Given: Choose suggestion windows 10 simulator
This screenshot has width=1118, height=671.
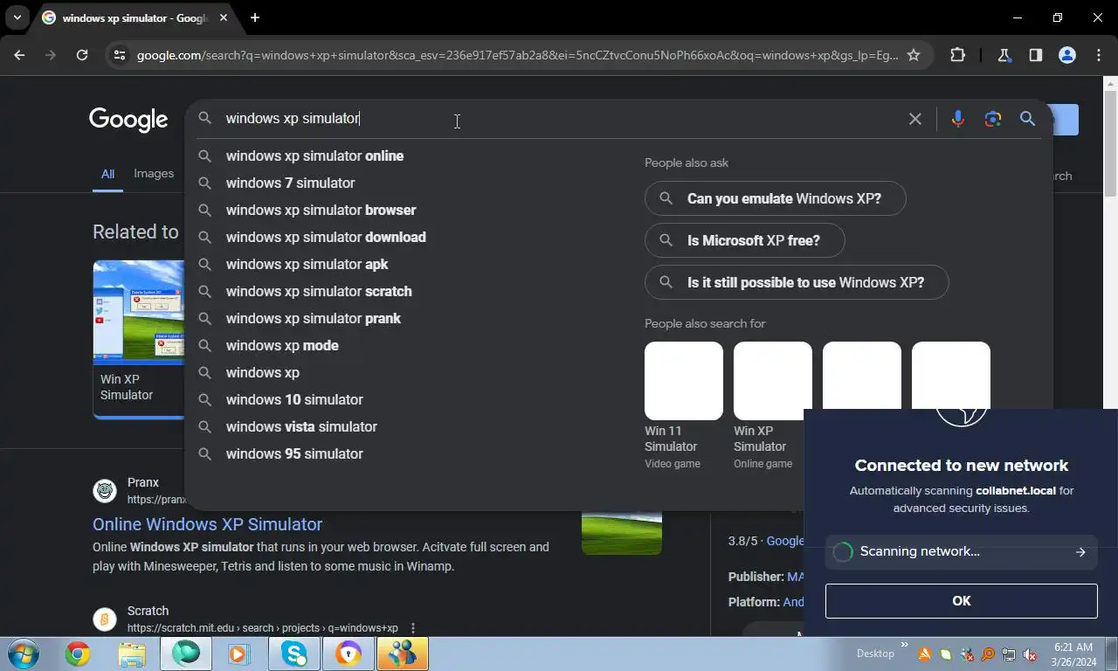Looking at the screenshot, I should [x=294, y=399].
